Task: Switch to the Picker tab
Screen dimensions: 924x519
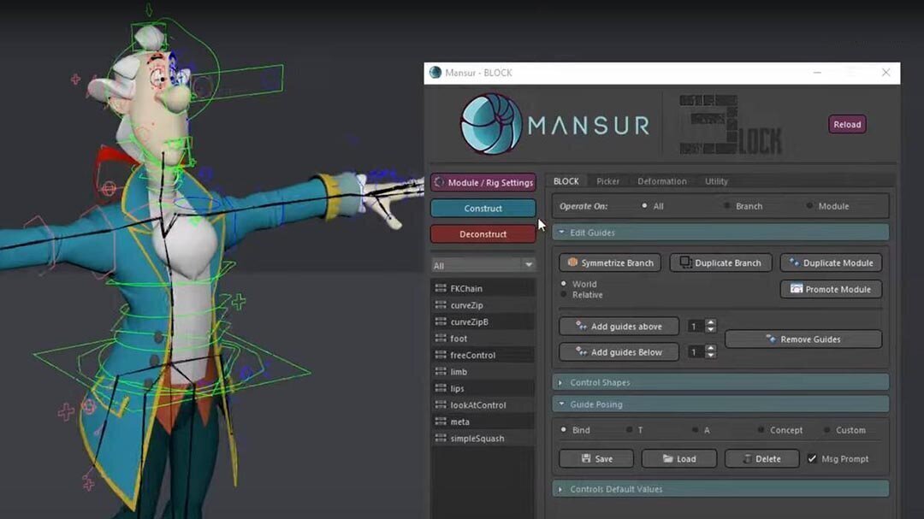Action: click(x=608, y=181)
